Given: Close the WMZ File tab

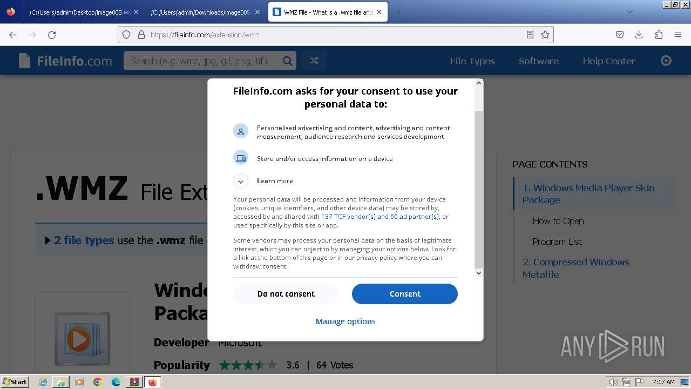Looking at the screenshot, I should tap(379, 12).
